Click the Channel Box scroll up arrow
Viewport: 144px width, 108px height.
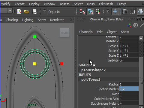click(x=141, y=38)
